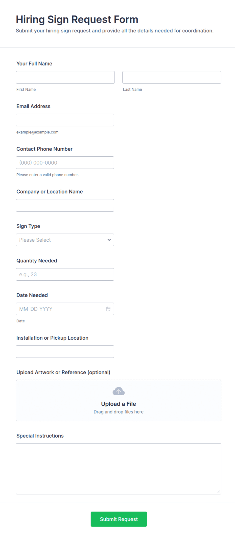
Task: Click the MM-DD-YYYY date field
Action: point(65,309)
